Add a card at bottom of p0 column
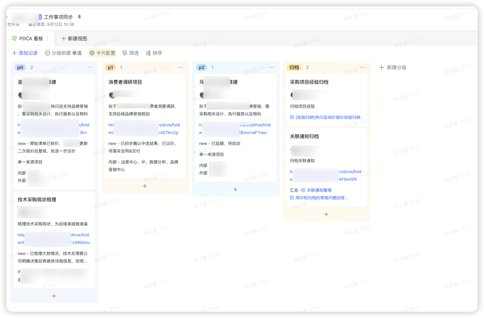This screenshot has width=484, height=318. click(x=54, y=296)
